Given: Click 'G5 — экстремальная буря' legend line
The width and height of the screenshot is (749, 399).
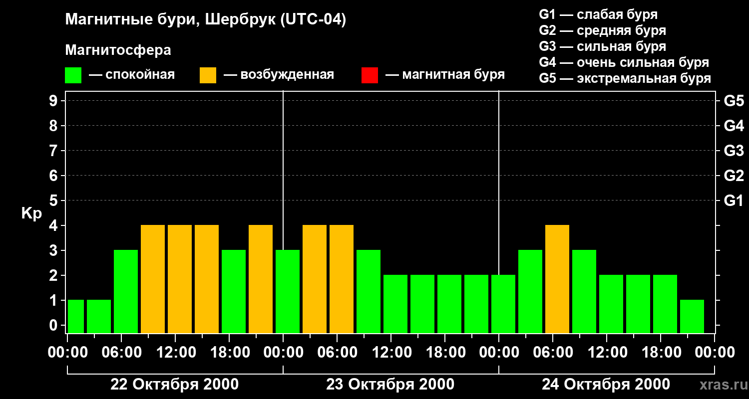Looking at the screenshot, I should click(625, 78).
